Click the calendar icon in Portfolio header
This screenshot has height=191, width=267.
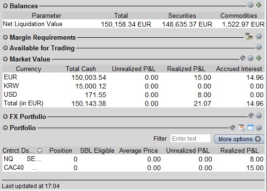pyautogui.click(x=242, y=128)
